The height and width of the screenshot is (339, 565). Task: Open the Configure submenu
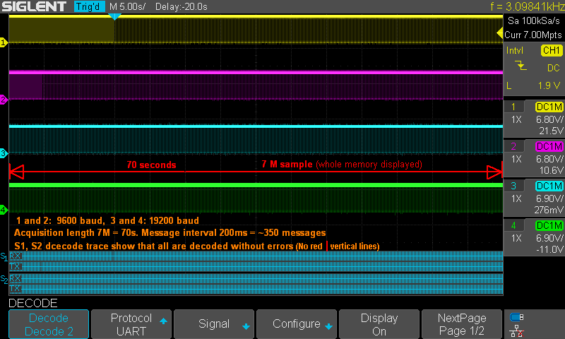pos(297,324)
